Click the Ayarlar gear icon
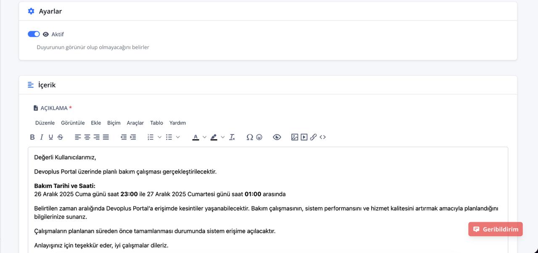The image size is (538, 253). 31,11
